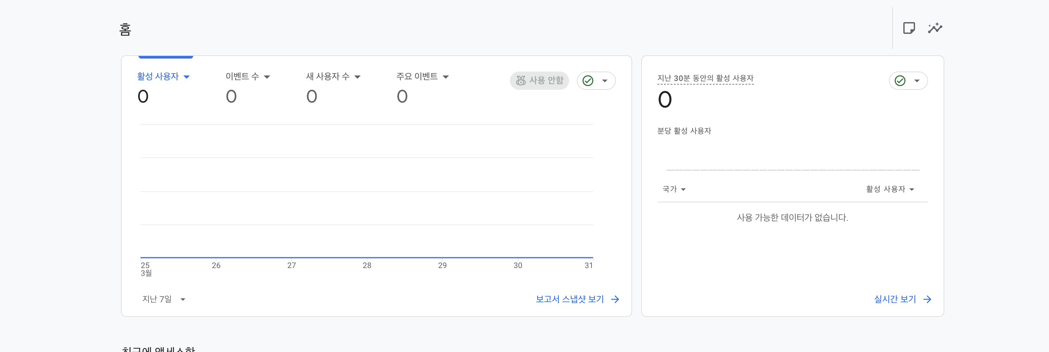Open the Insights sparkle icon
This screenshot has width=1049, height=352.
pos(935,28)
